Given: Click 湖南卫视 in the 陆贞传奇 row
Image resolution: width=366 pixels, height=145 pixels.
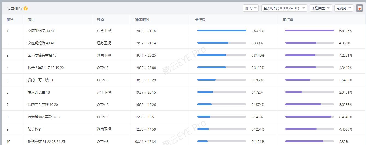Looking at the screenshot, I should 104,129.
